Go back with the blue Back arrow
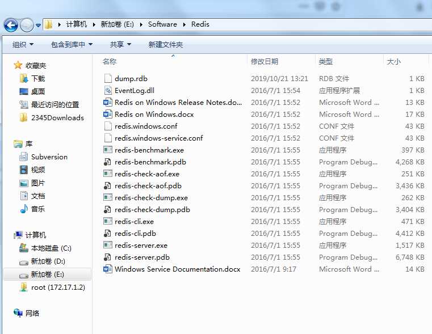432x334 pixels. coord(11,25)
